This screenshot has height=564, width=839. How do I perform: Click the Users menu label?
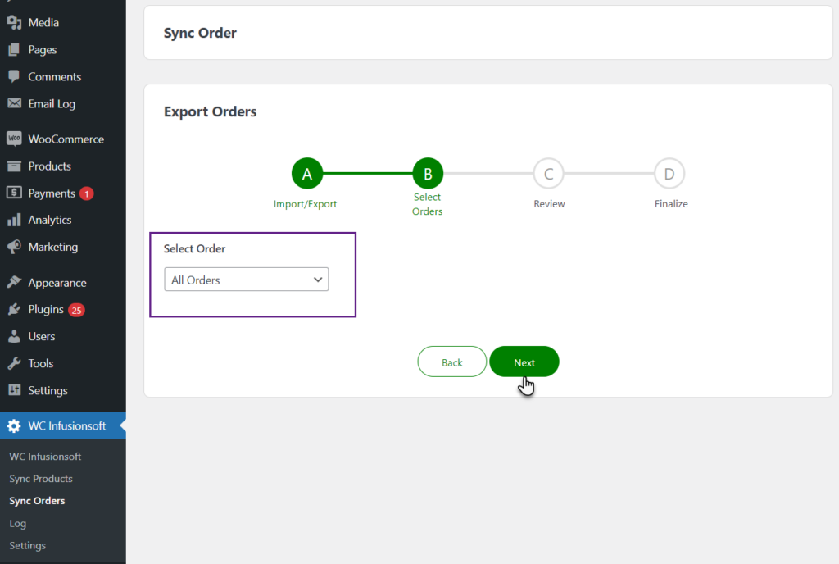(x=42, y=337)
